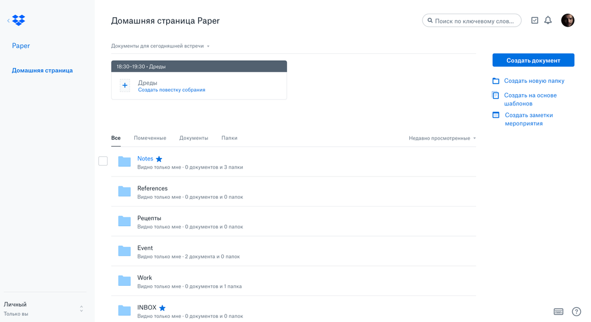Click the INBOX folder icon
Viewport: 591px width, 322px height.
[x=124, y=310]
